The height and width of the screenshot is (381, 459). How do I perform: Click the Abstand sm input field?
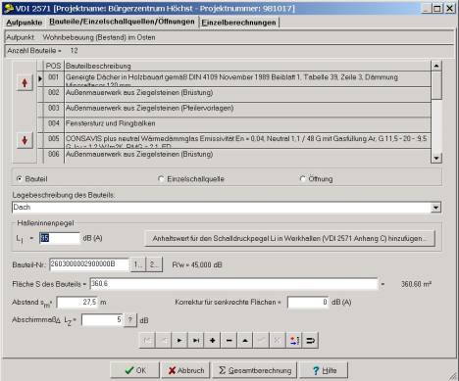(77, 303)
